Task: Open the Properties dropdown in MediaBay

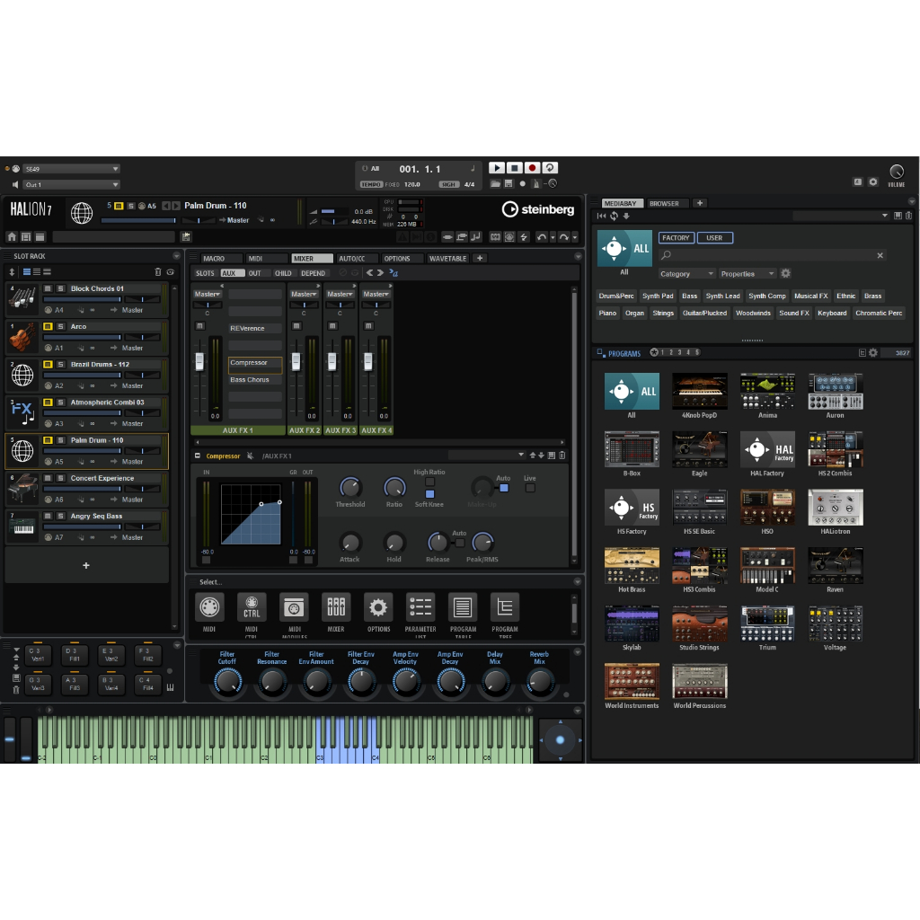Action: pyautogui.click(x=747, y=273)
